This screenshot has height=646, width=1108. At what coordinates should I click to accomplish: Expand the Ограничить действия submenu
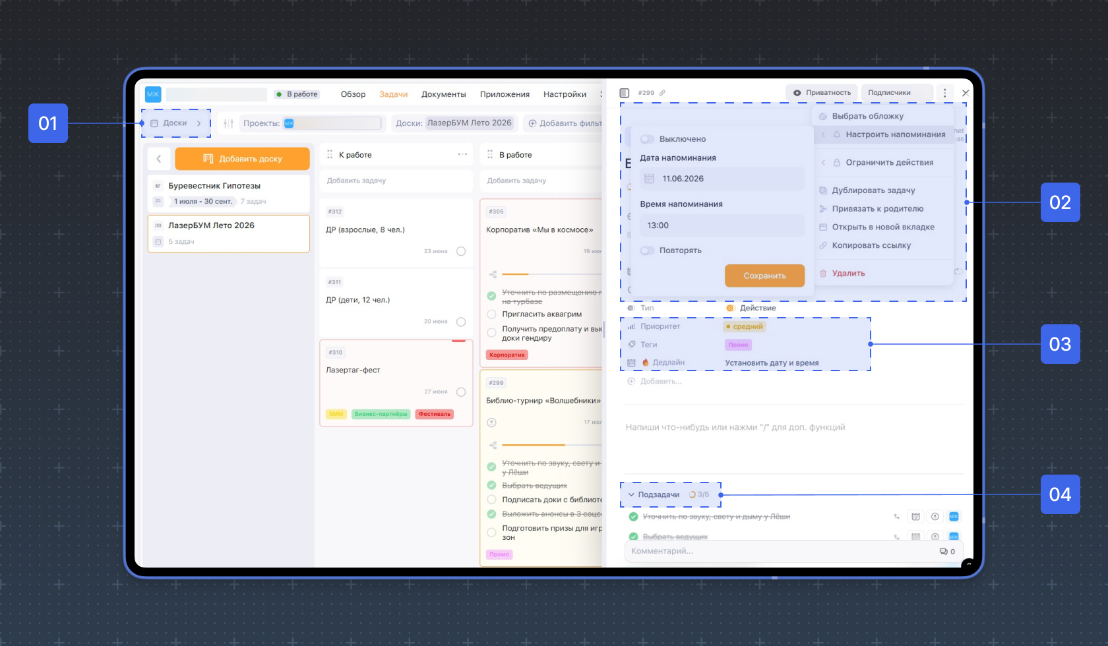tap(884, 162)
